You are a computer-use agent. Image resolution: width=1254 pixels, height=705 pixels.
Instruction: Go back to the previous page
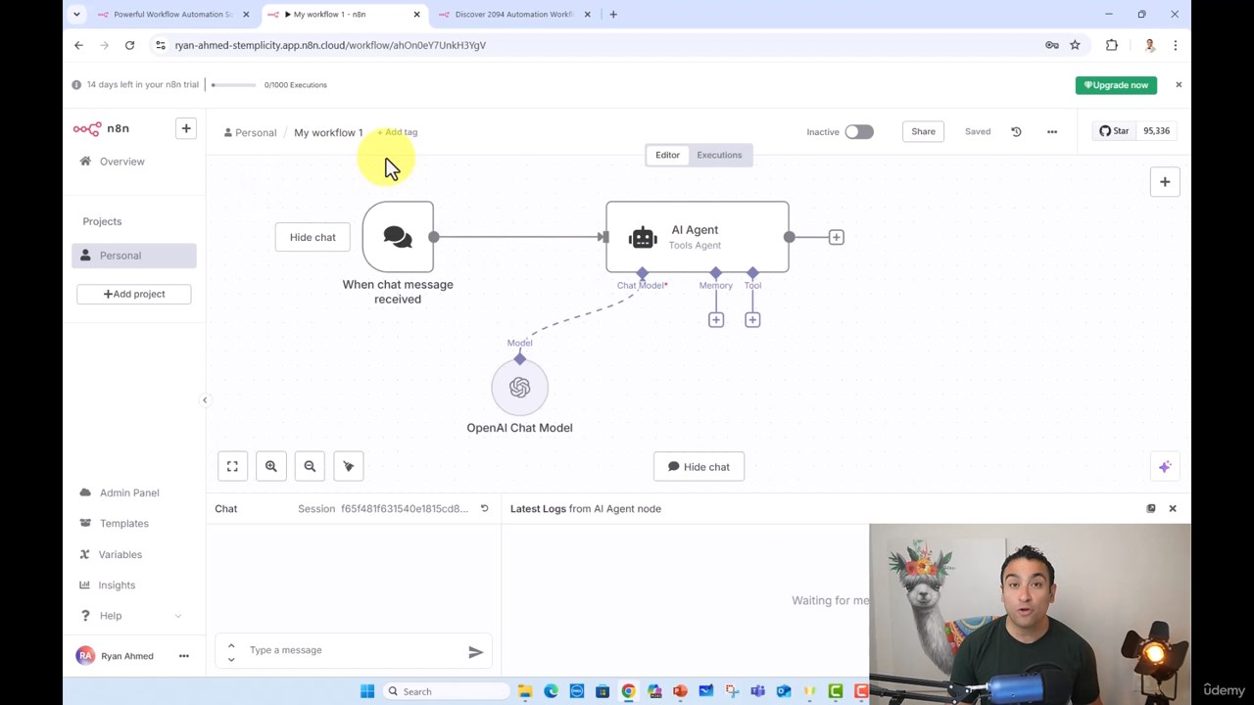coord(79,45)
